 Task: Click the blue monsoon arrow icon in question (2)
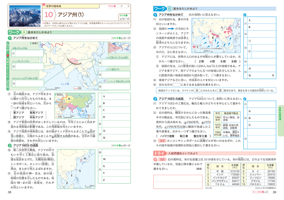tap(171, 29)
